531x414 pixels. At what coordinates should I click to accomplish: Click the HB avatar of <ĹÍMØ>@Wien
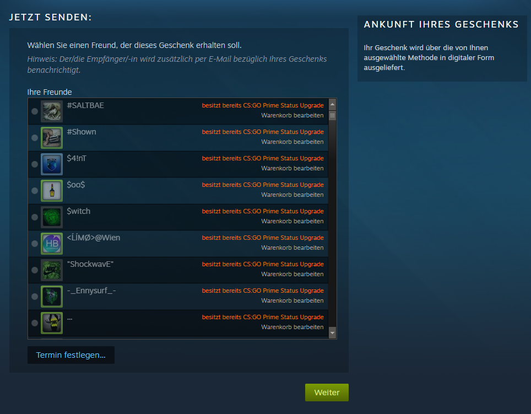coord(52,243)
